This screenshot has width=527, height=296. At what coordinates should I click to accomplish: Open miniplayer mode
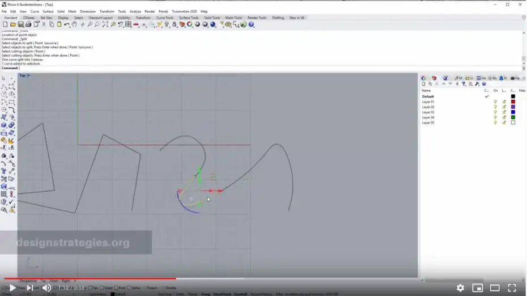coord(477,288)
